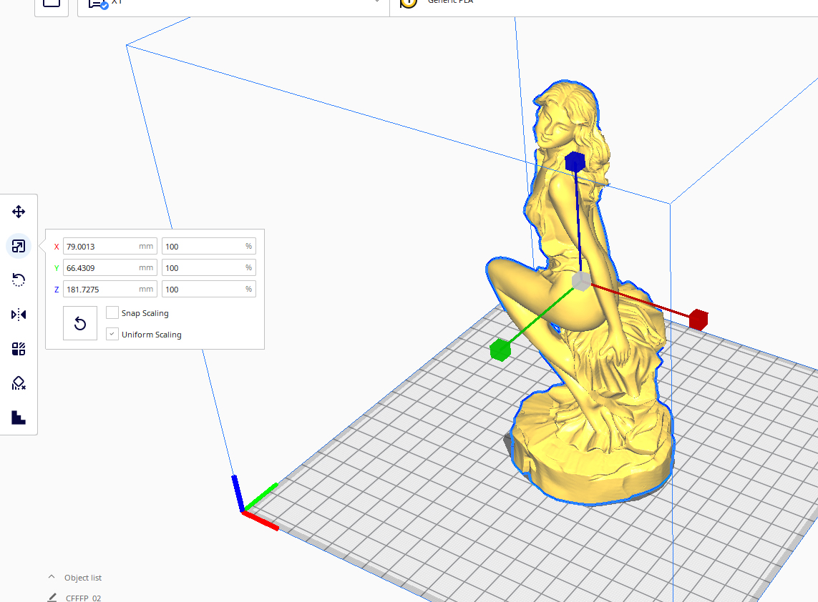Click the Y size field showing 66.4309
The width and height of the screenshot is (818, 602).
click(x=110, y=267)
